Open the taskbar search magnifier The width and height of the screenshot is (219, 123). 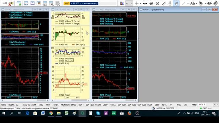pyautogui.click(x=11, y=113)
